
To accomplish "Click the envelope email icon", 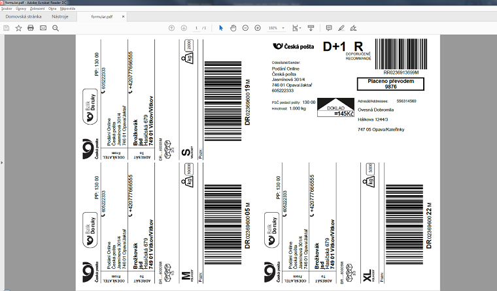I will 43,28.
